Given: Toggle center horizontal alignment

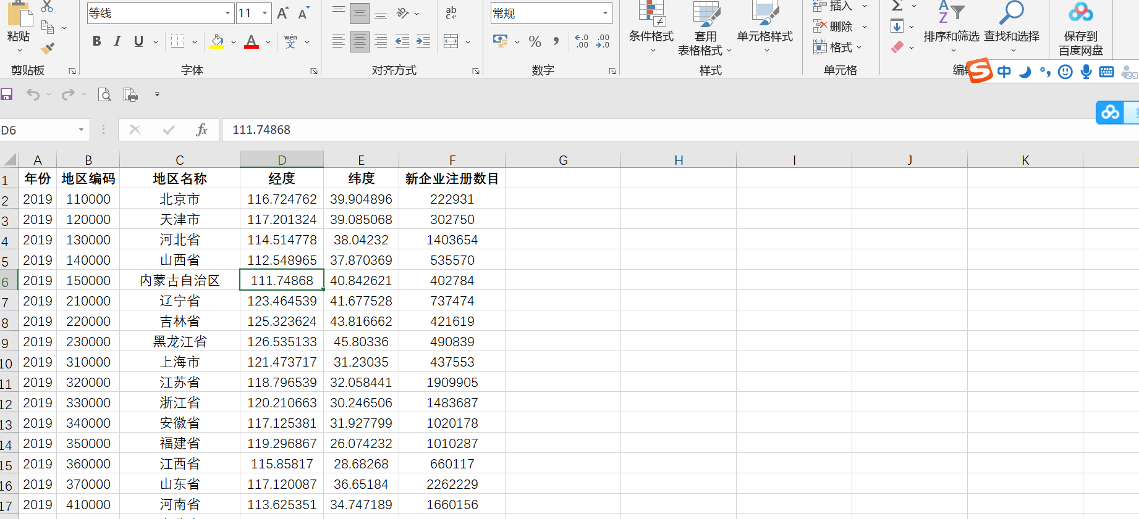Looking at the screenshot, I should [x=360, y=41].
